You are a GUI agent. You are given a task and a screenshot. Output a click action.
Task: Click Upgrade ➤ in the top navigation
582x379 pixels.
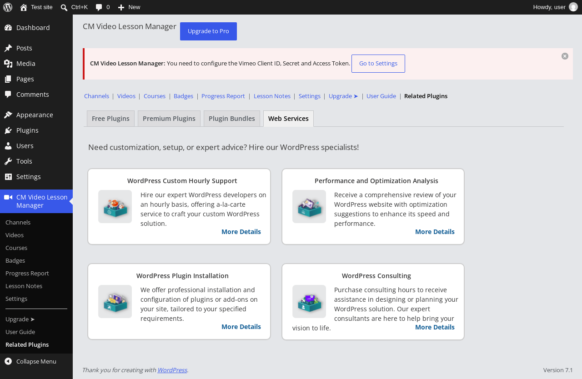343,96
